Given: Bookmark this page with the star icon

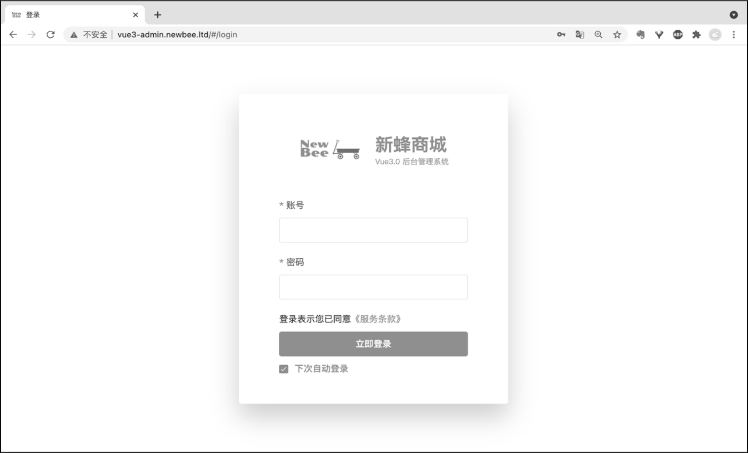Looking at the screenshot, I should [x=617, y=35].
